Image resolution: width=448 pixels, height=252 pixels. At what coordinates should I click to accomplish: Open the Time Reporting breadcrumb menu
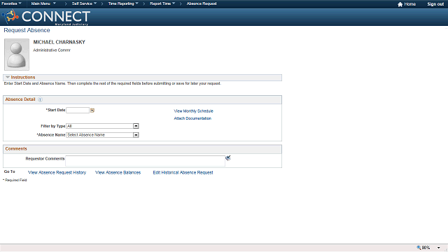[123, 3]
